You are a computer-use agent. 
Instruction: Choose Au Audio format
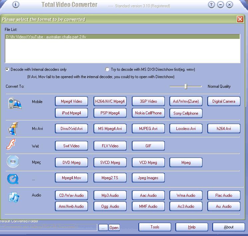pyautogui.click(x=224, y=206)
